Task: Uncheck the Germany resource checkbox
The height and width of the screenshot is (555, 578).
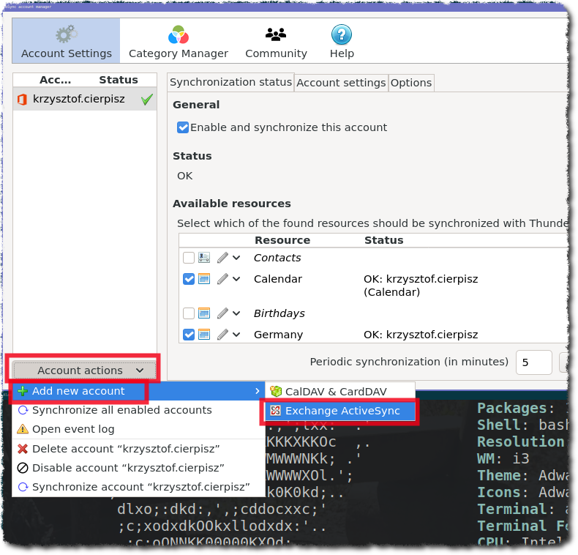Action: pos(189,335)
